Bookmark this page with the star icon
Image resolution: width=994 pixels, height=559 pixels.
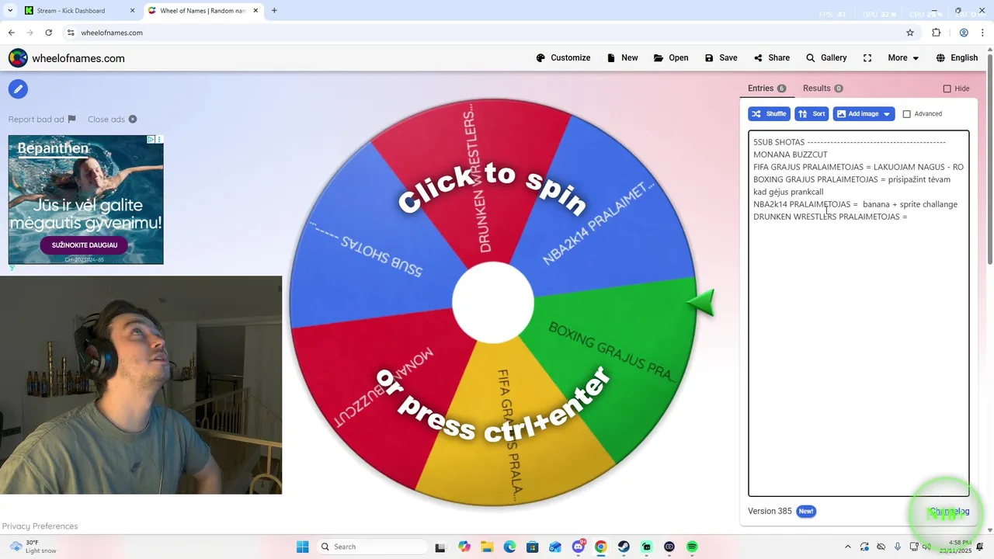910,33
